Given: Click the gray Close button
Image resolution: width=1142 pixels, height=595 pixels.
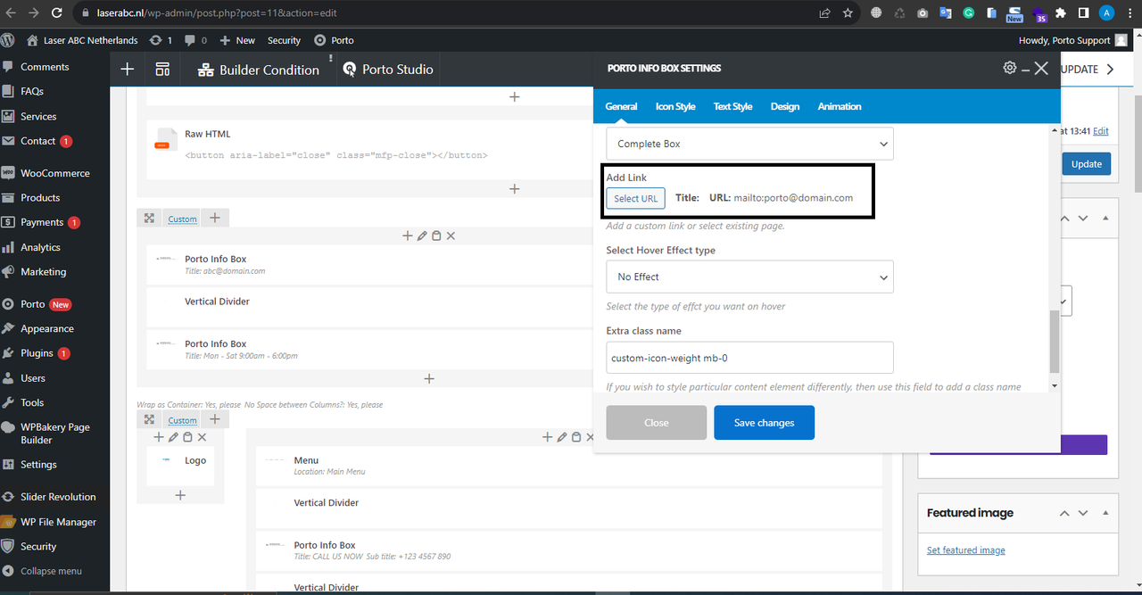Looking at the screenshot, I should tap(657, 423).
